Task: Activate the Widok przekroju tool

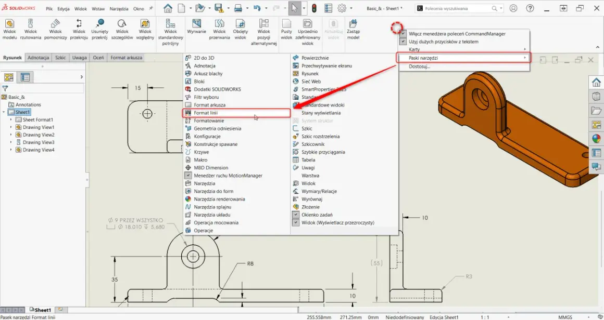Action: 79,29
